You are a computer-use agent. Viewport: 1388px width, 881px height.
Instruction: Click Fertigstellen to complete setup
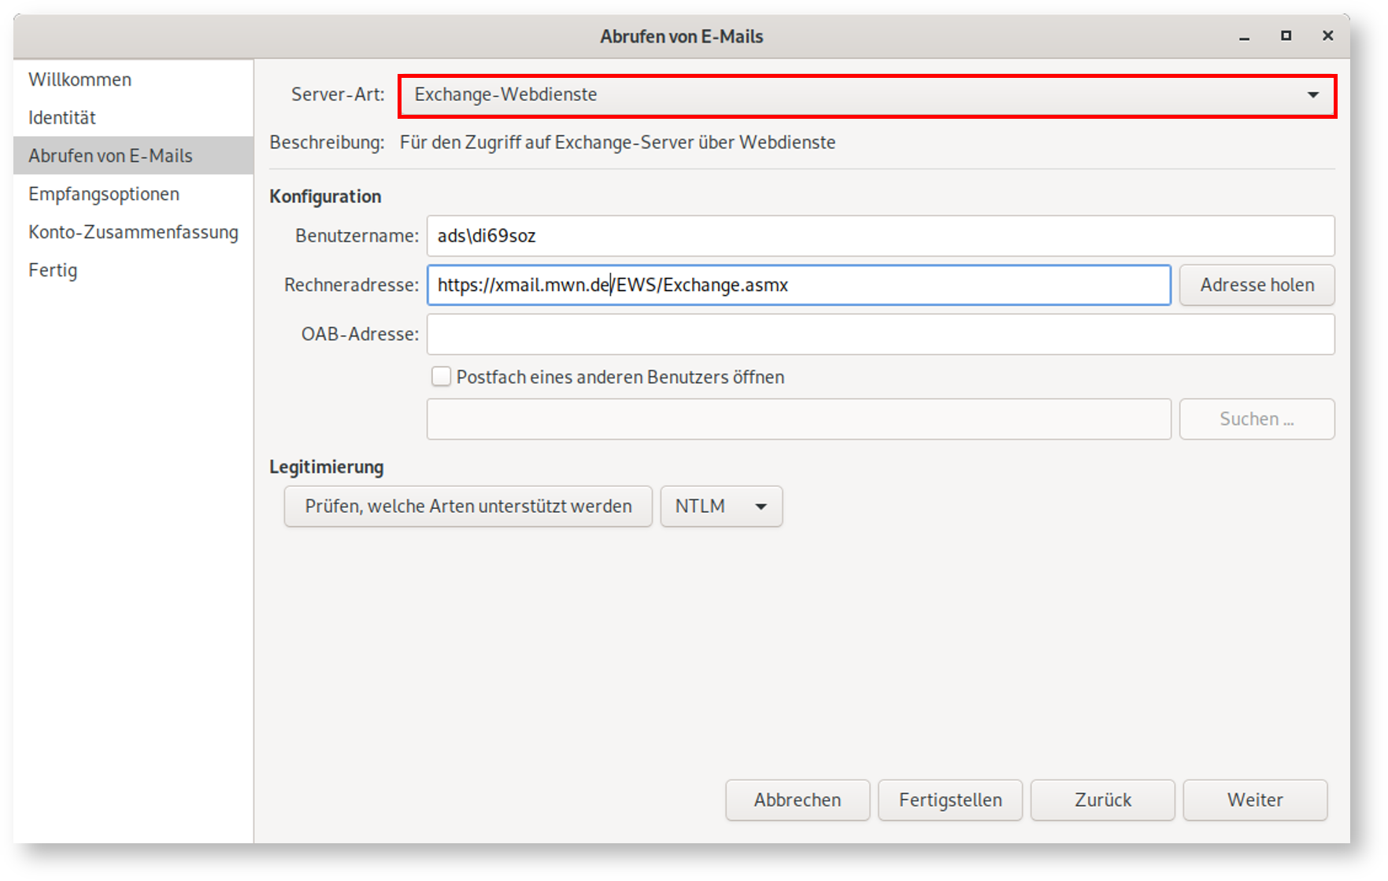949,799
